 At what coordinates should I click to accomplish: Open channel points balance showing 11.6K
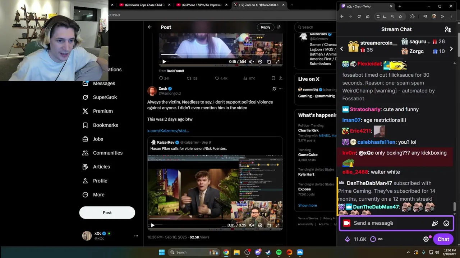pos(355,239)
